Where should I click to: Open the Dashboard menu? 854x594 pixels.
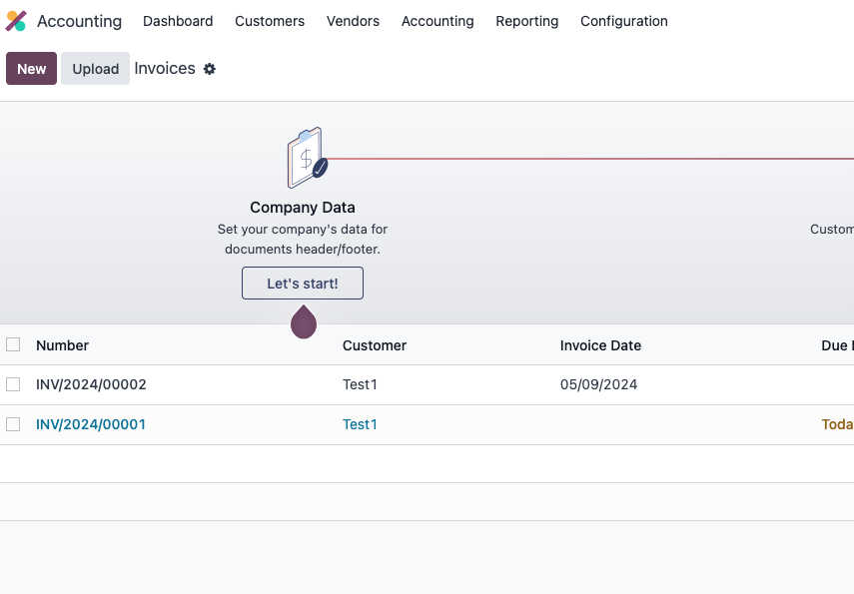178,21
